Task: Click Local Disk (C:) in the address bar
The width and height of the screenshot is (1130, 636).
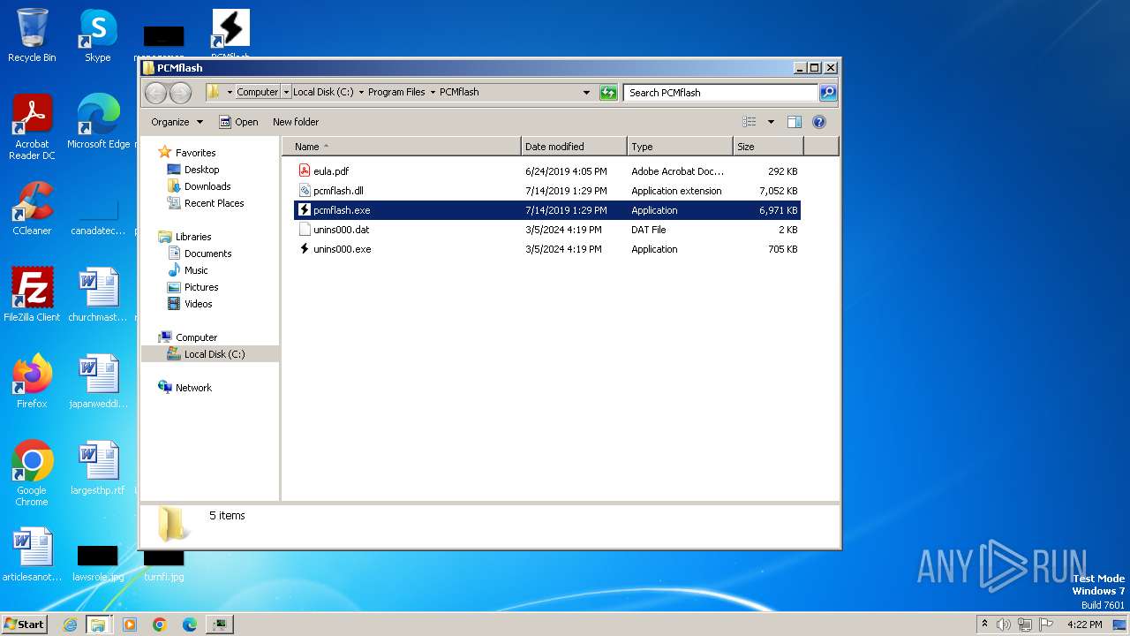Action: tap(323, 92)
